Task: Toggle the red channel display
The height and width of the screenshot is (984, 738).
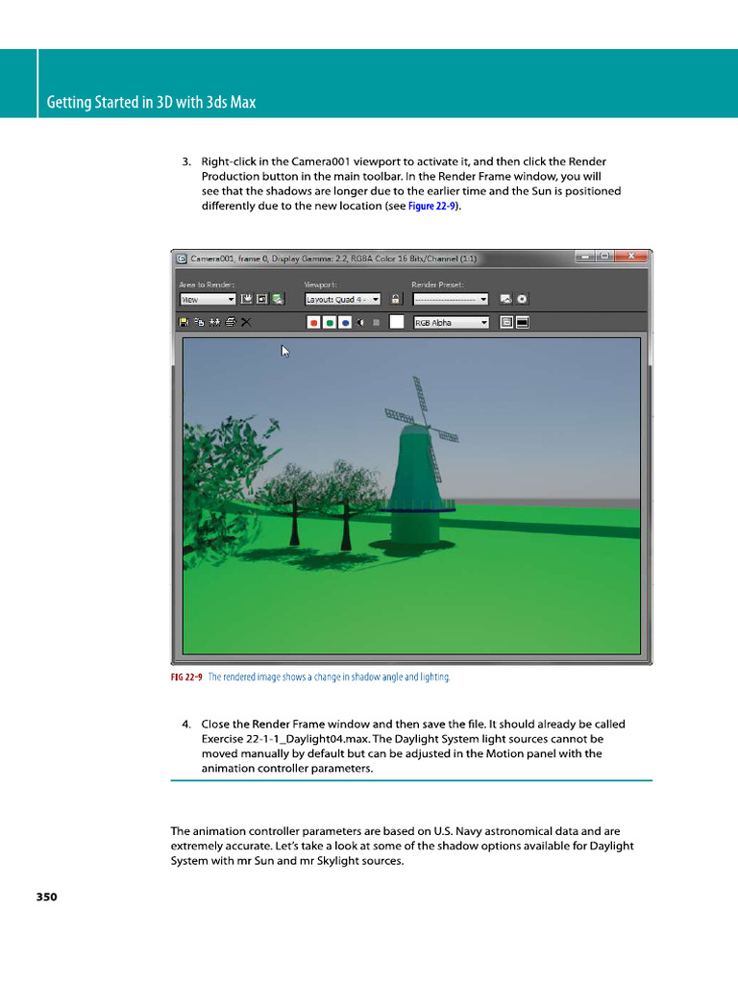Action: point(313,323)
